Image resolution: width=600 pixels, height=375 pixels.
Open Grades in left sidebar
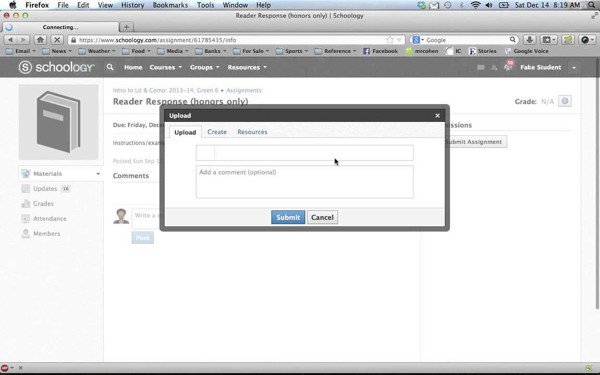43,204
